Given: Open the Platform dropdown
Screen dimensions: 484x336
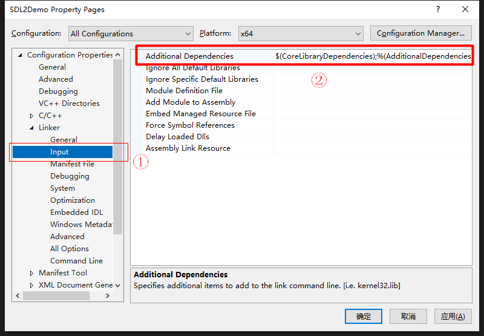Looking at the screenshot, I should [300, 34].
